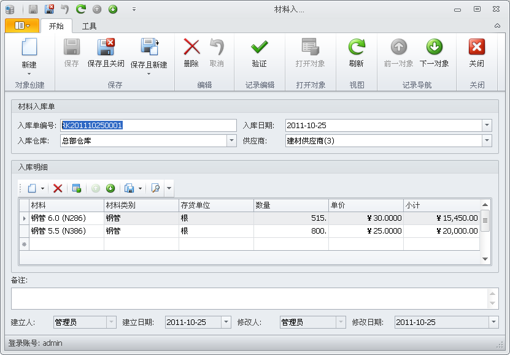The image size is (510, 355).
Task: Click the 小计 column header
Action: [x=441, y=205]
